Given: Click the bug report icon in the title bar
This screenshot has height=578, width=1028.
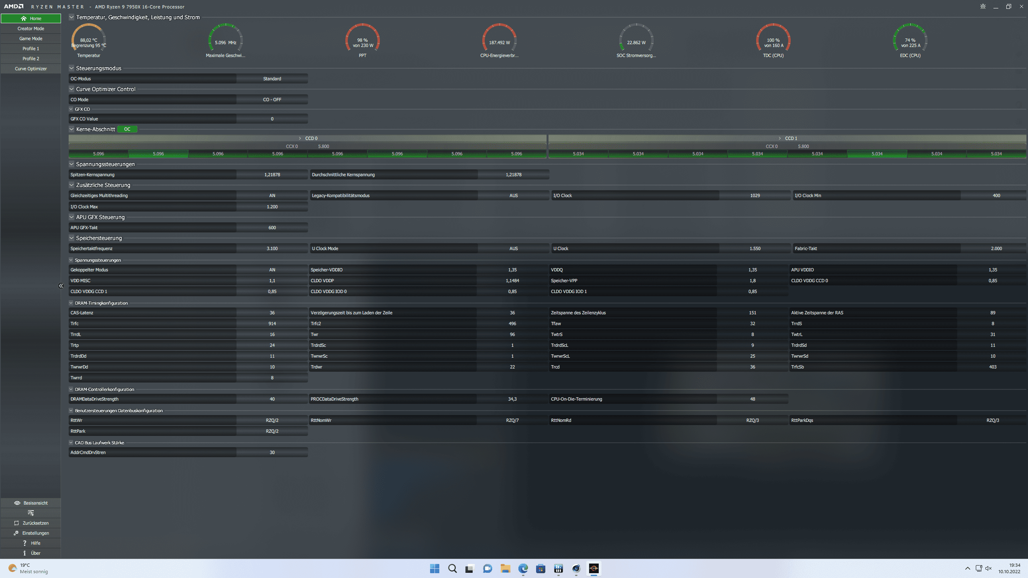Looking at the screenshot, I should pos(983,6).
